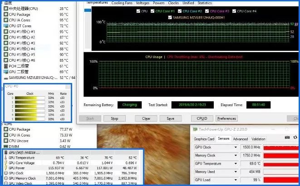Open Validation tab in GPU-Z

258,139
